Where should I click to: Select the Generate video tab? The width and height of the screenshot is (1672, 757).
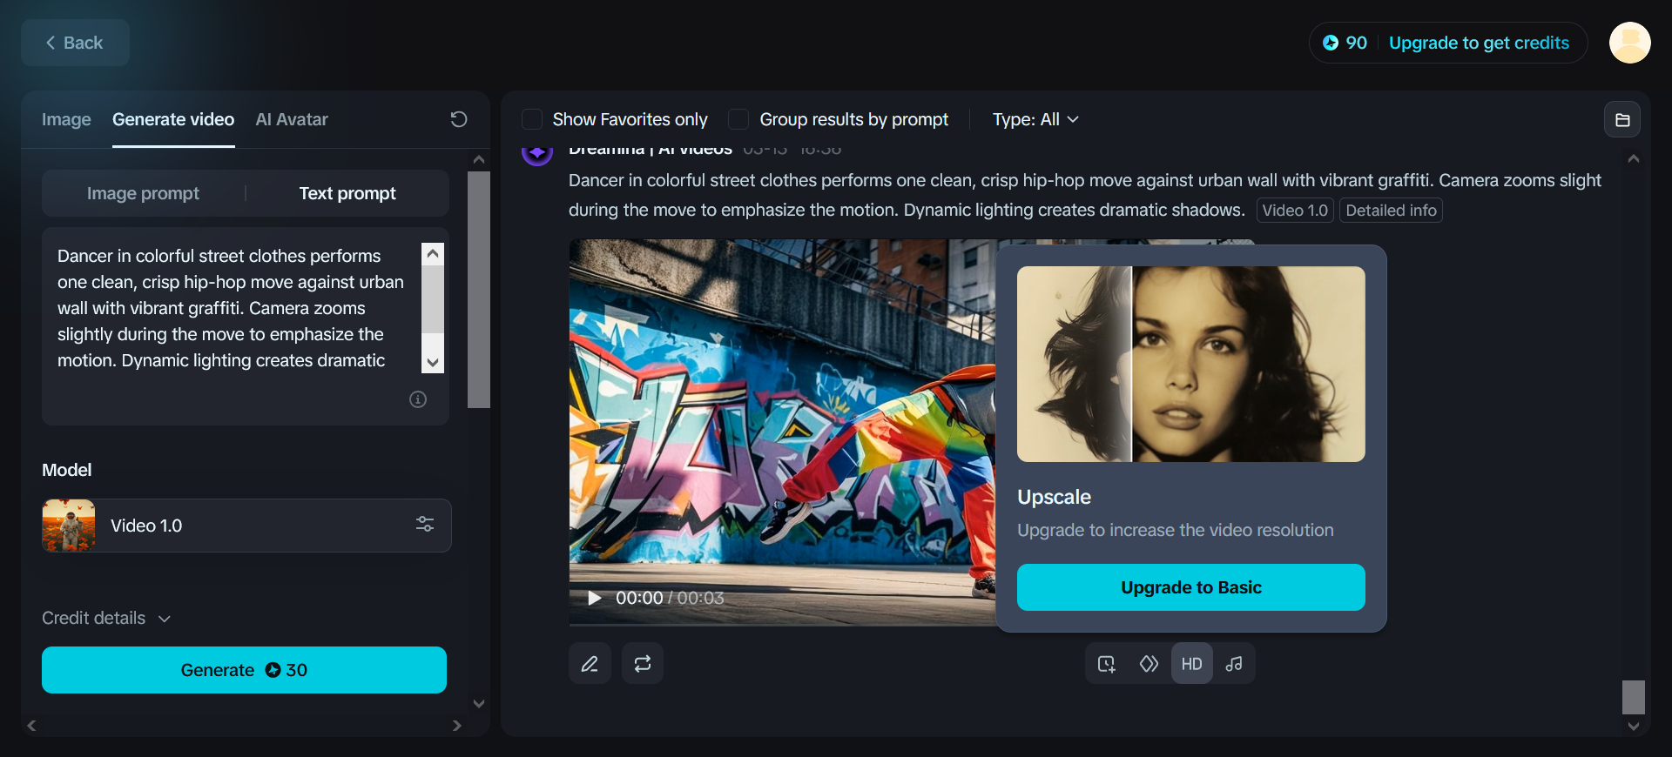click(x=173, y=119)
